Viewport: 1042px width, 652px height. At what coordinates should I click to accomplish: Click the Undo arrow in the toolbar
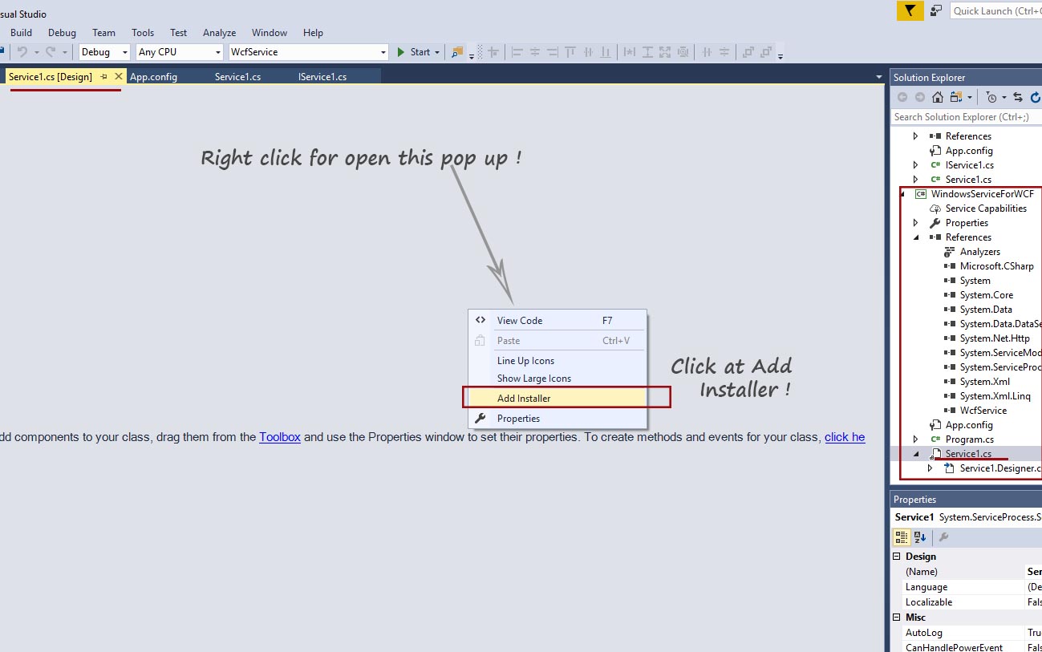pos(22,52)
